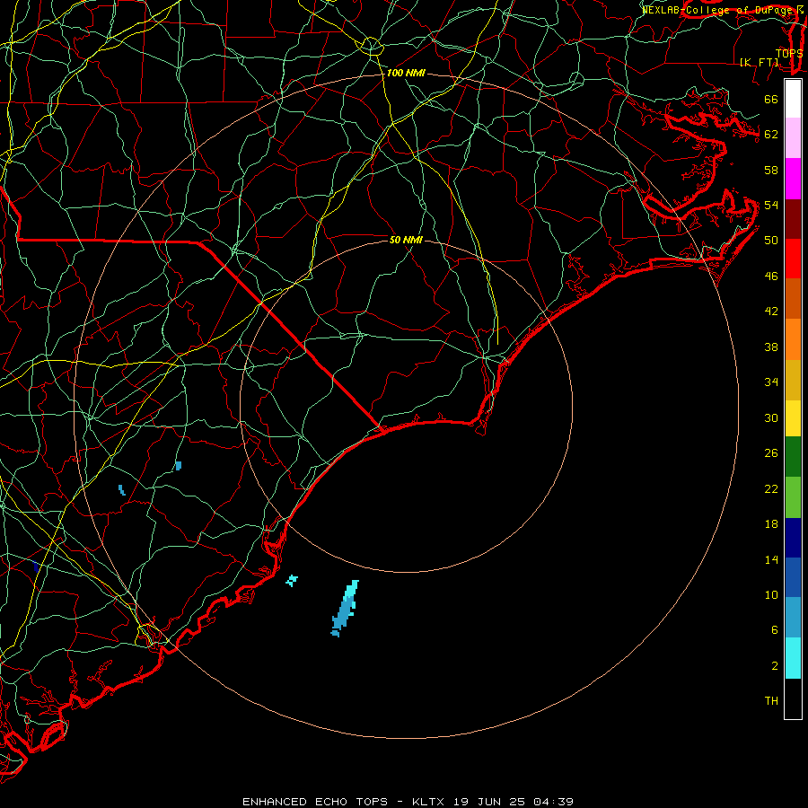Click the '30' scale label
Screen dimensions: 808x808
(x=771, y=417)
